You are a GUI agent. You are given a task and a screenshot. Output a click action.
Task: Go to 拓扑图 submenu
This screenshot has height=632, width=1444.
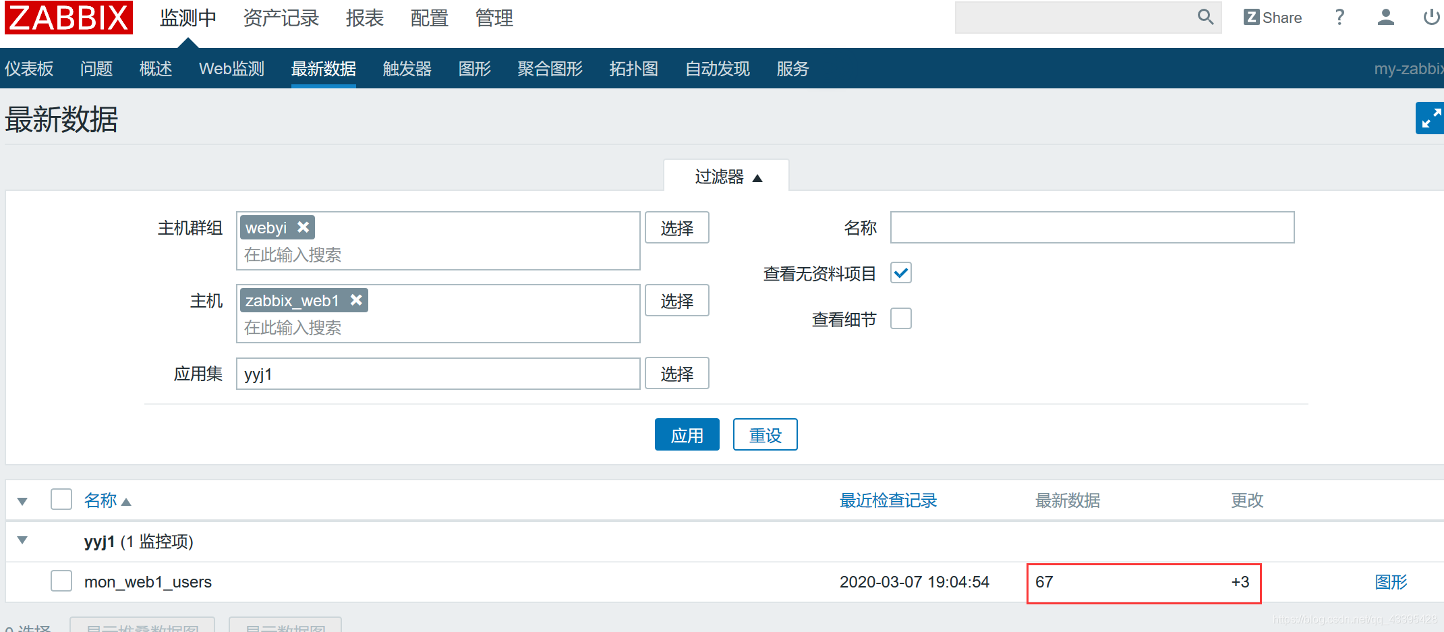point(634,69)
